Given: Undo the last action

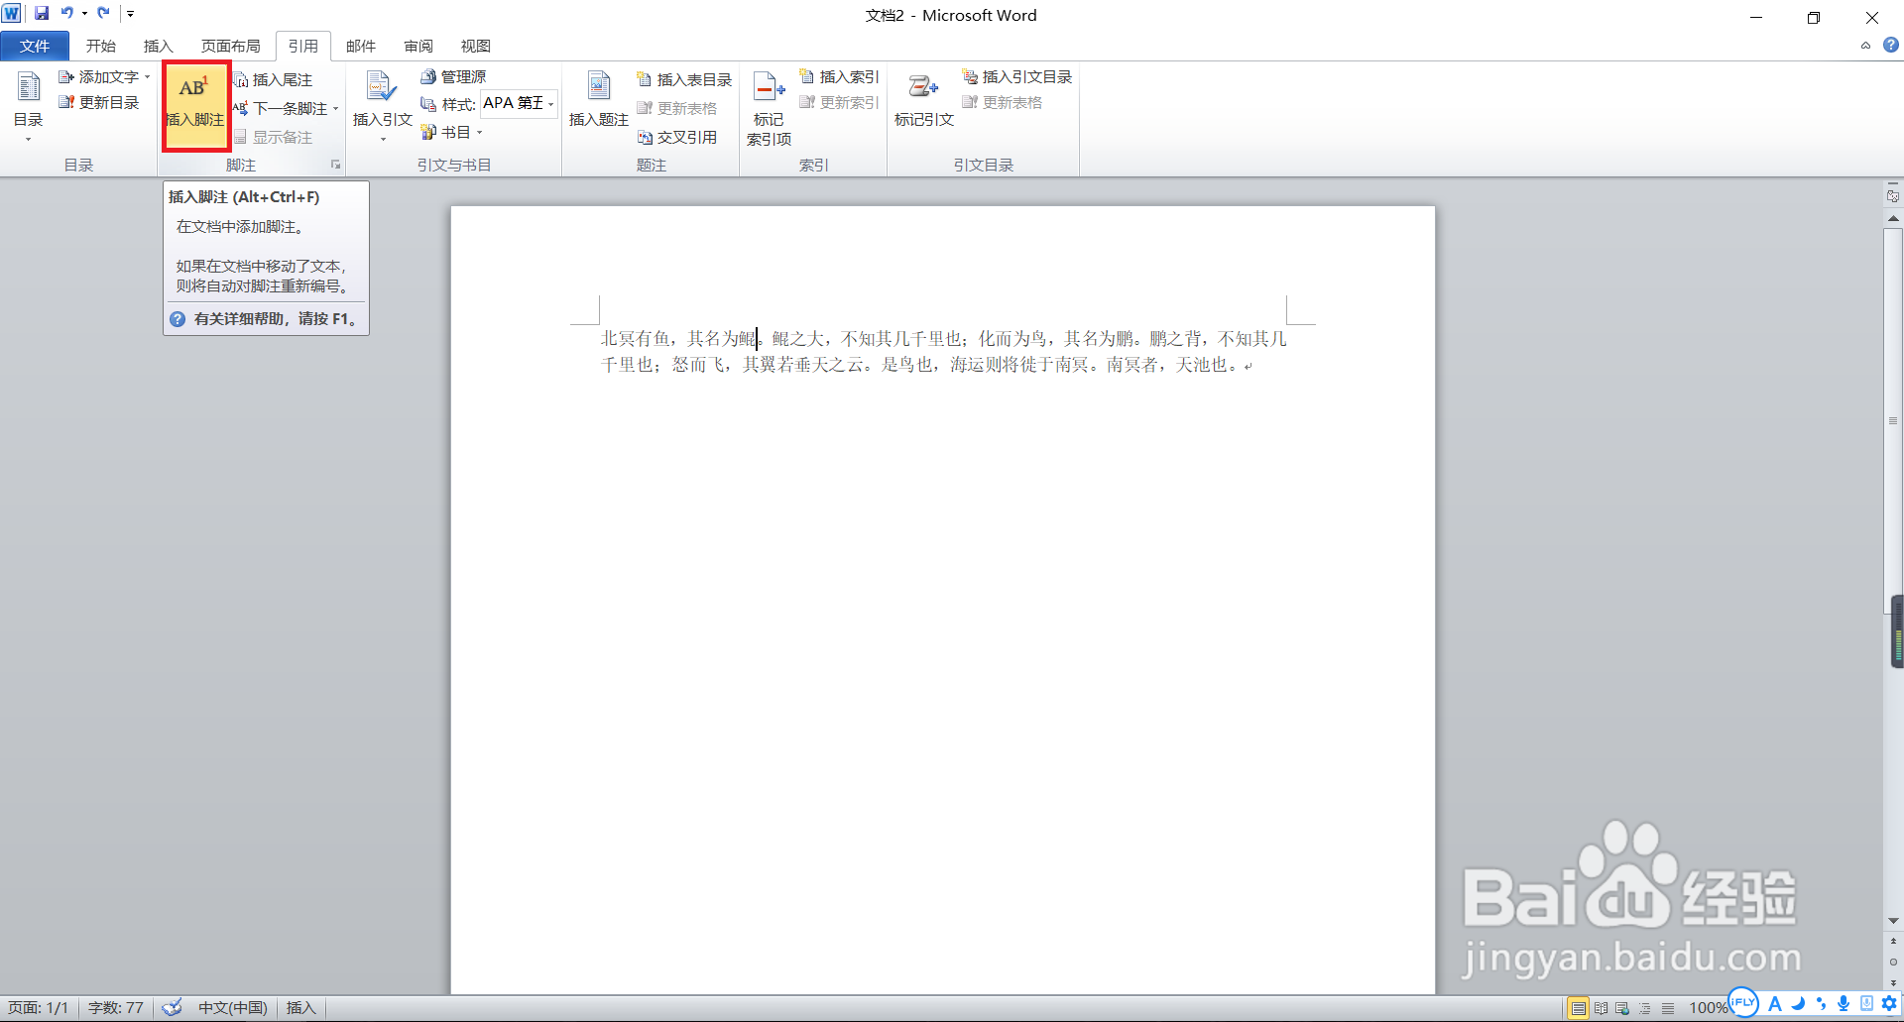Looking at the screenshot, I should (x=66, y=14).
